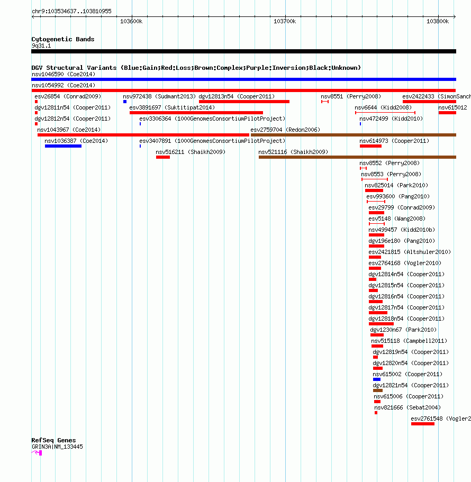
Task: Click esv993600 (Pang2010) label
Action: 397,196
